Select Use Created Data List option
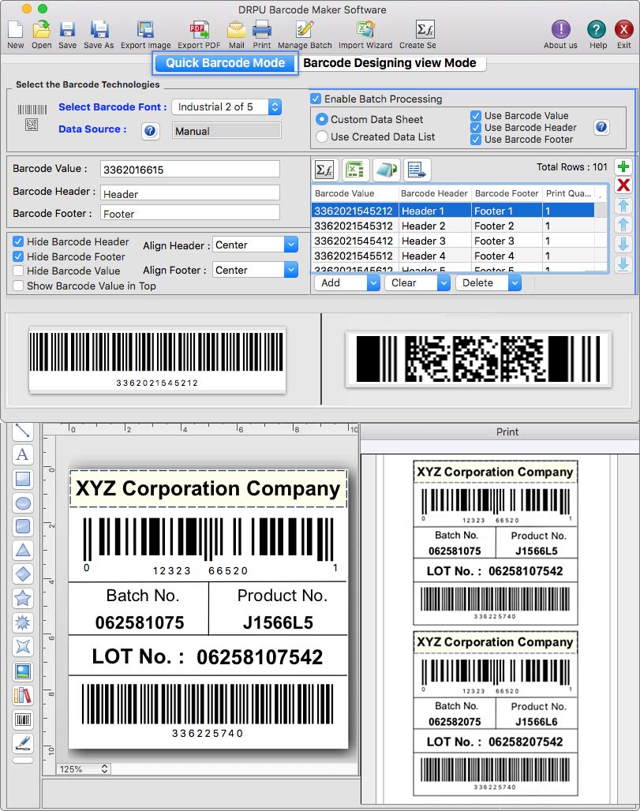The image size is (640, 811). coord(321,136)
